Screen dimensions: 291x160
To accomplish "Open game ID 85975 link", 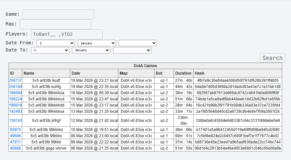I will (x=15, y=130).
